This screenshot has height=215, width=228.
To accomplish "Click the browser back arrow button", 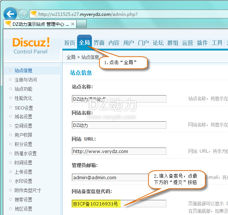I will click(10, 14).
